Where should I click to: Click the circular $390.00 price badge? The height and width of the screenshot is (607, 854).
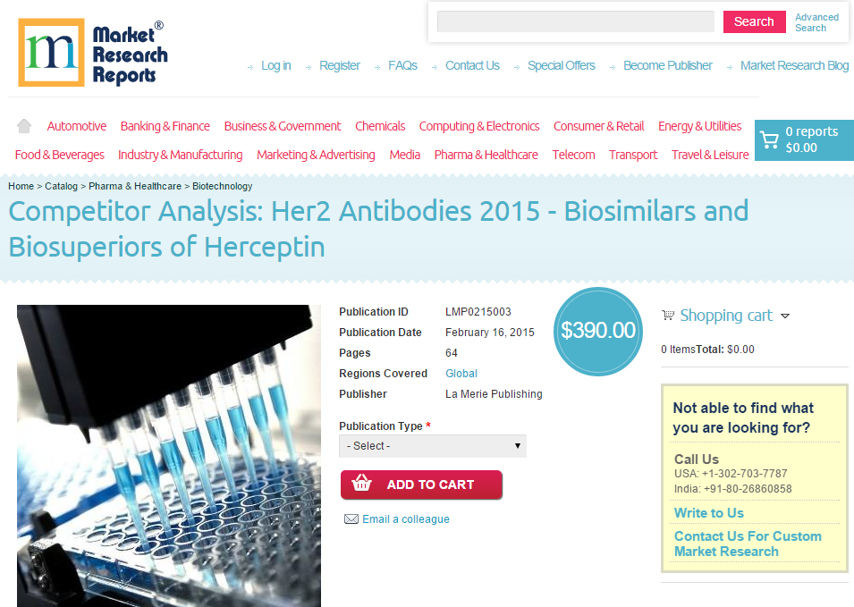[597, 332]
